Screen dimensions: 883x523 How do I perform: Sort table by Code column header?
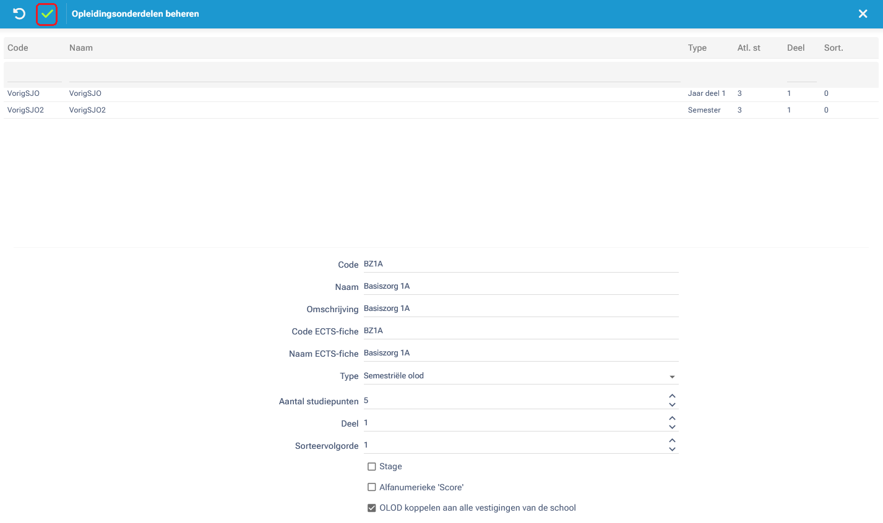click(18, 48)
